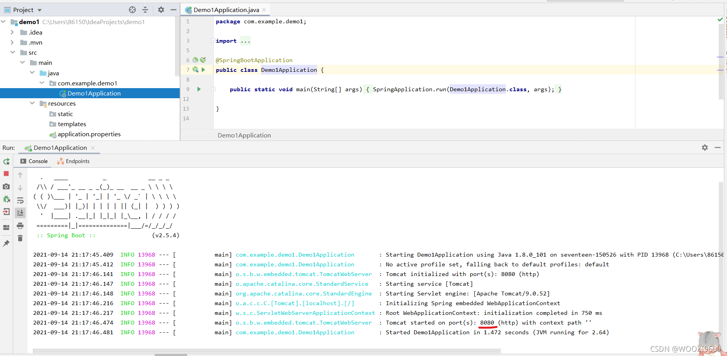The width and height of the screenshot is (727, 356).
Task: Expand the folded import statements
Action: pos(213,41)
